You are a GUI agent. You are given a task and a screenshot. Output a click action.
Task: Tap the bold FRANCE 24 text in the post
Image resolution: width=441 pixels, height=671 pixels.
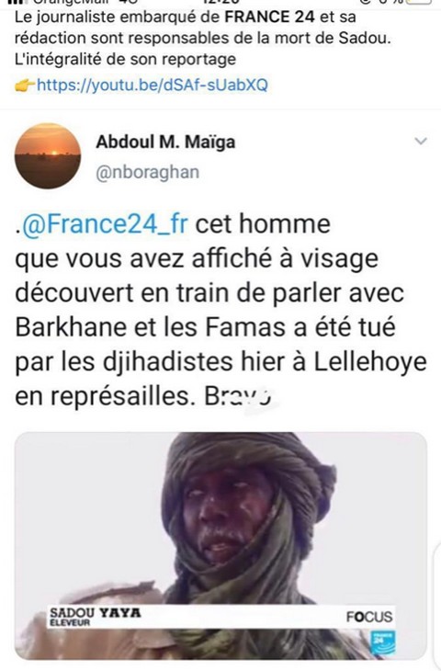[270, 17]
